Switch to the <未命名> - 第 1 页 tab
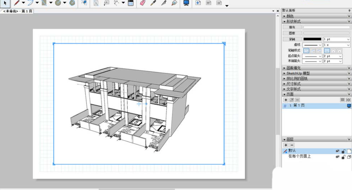Viewport: 352px width, 190px height. click(18, 11)
